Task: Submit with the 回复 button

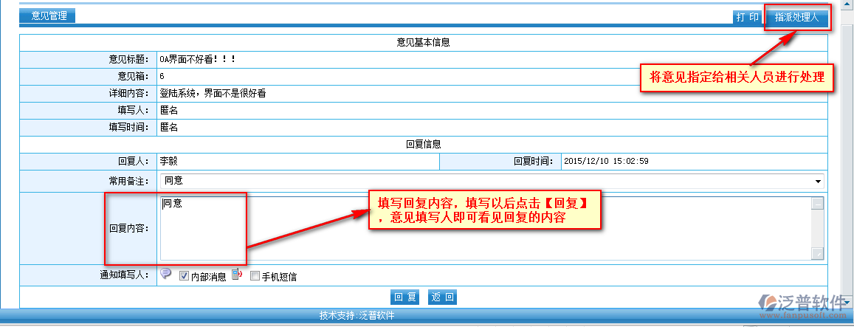Action: [x=404, y=297]
